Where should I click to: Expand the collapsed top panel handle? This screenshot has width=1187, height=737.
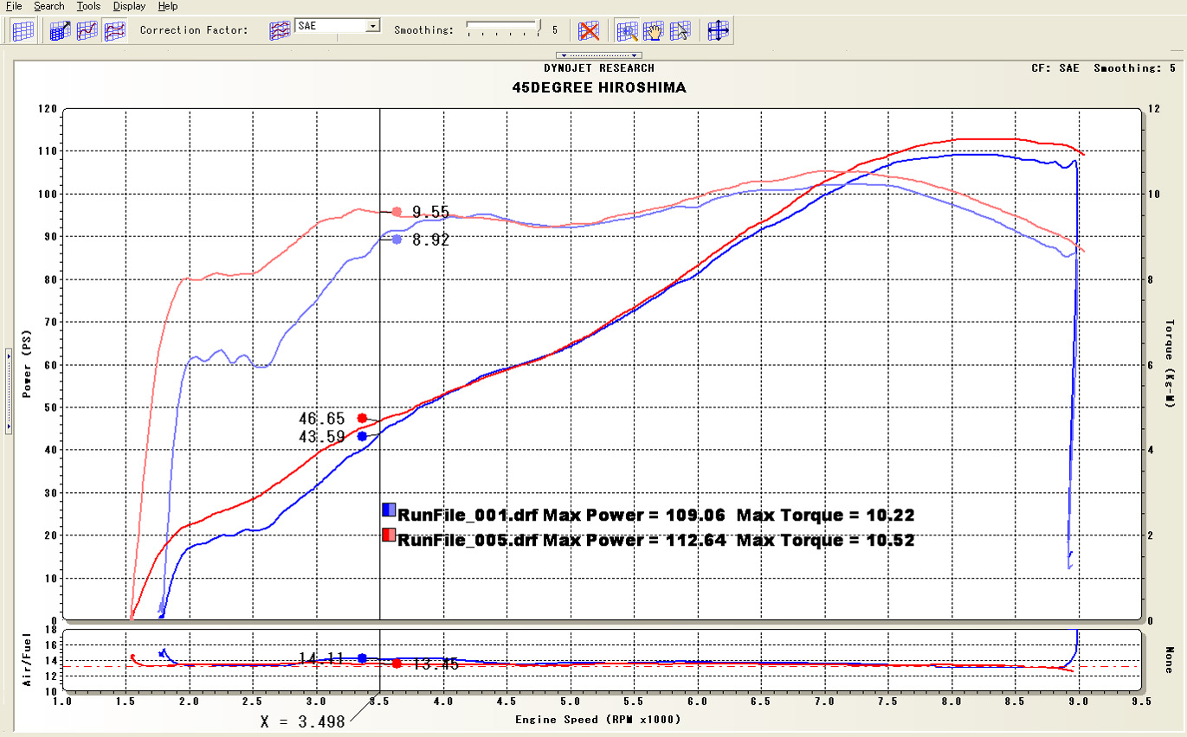592,55
